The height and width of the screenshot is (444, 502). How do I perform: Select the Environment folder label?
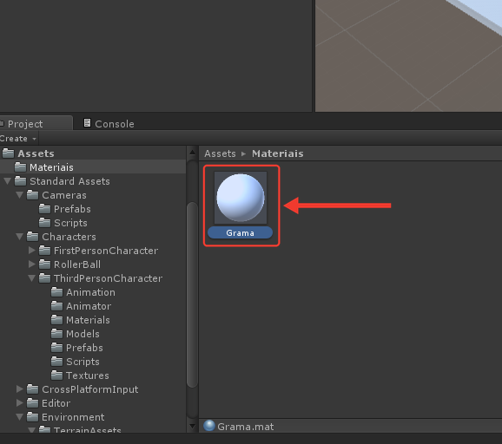pyautogui.click(x=73, y=417)
